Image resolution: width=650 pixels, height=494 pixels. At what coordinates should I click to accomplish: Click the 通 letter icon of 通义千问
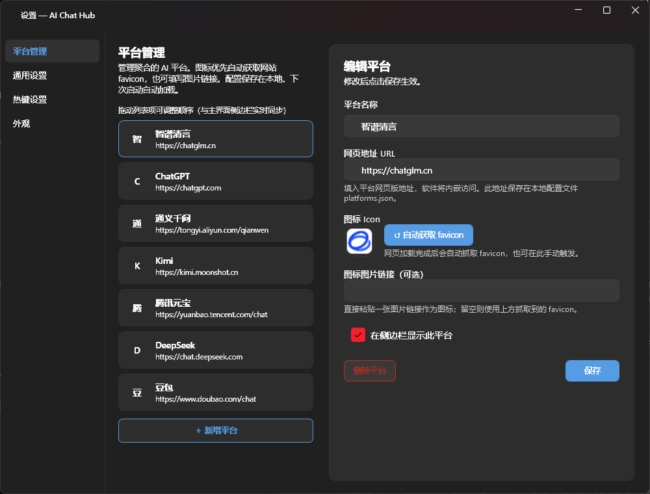[x=136, y=224]
